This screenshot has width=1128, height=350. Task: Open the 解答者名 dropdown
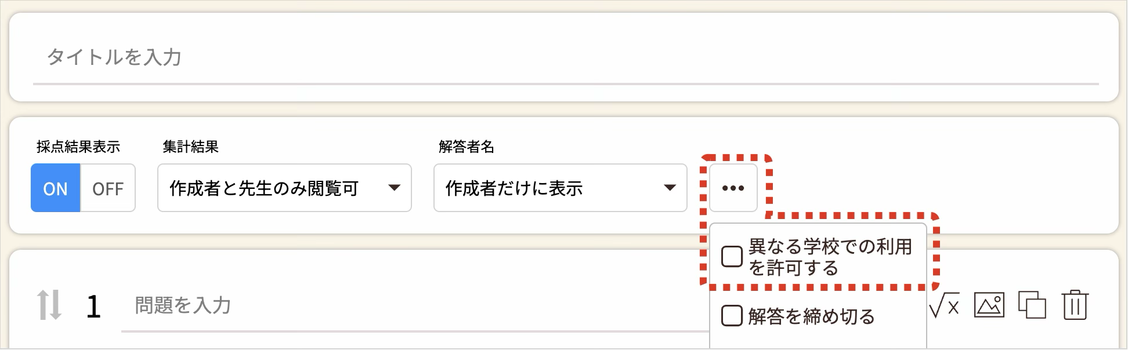(560, 188)
